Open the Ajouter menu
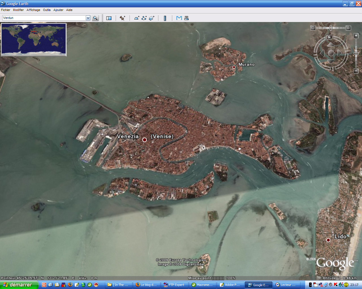Image resolution: width=362 pixels, height=289 pixels. coord(58,10)
